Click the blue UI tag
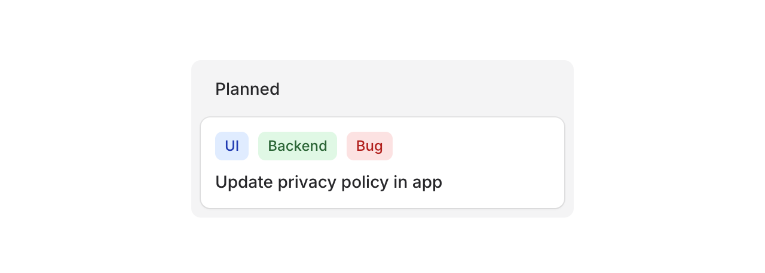Screen dimensions: 765x273 pyautogui.click(x=232, y=146)
